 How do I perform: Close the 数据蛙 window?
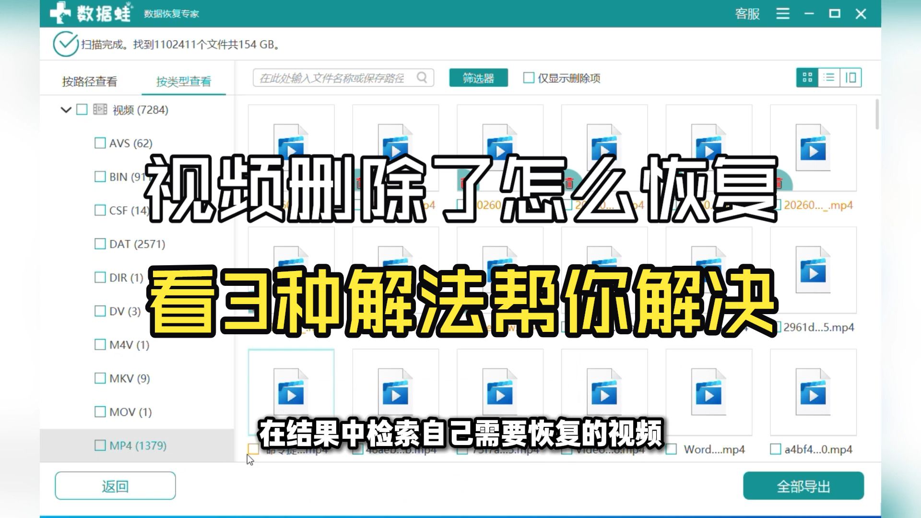pos(861,14)
